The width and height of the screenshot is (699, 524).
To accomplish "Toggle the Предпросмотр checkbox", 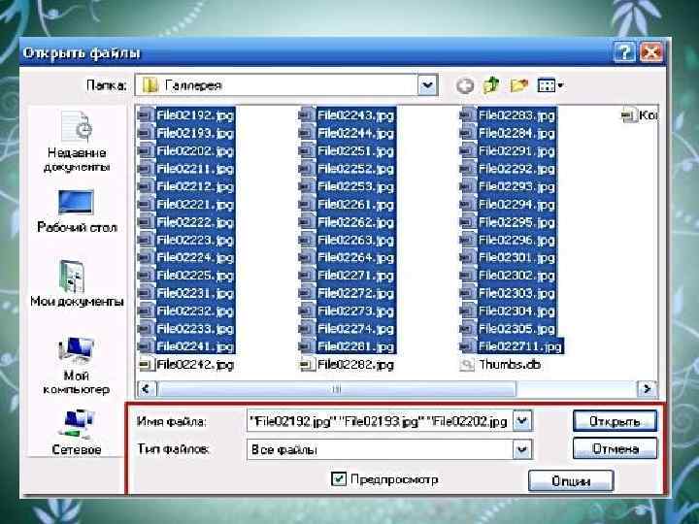I will point(339,479).
